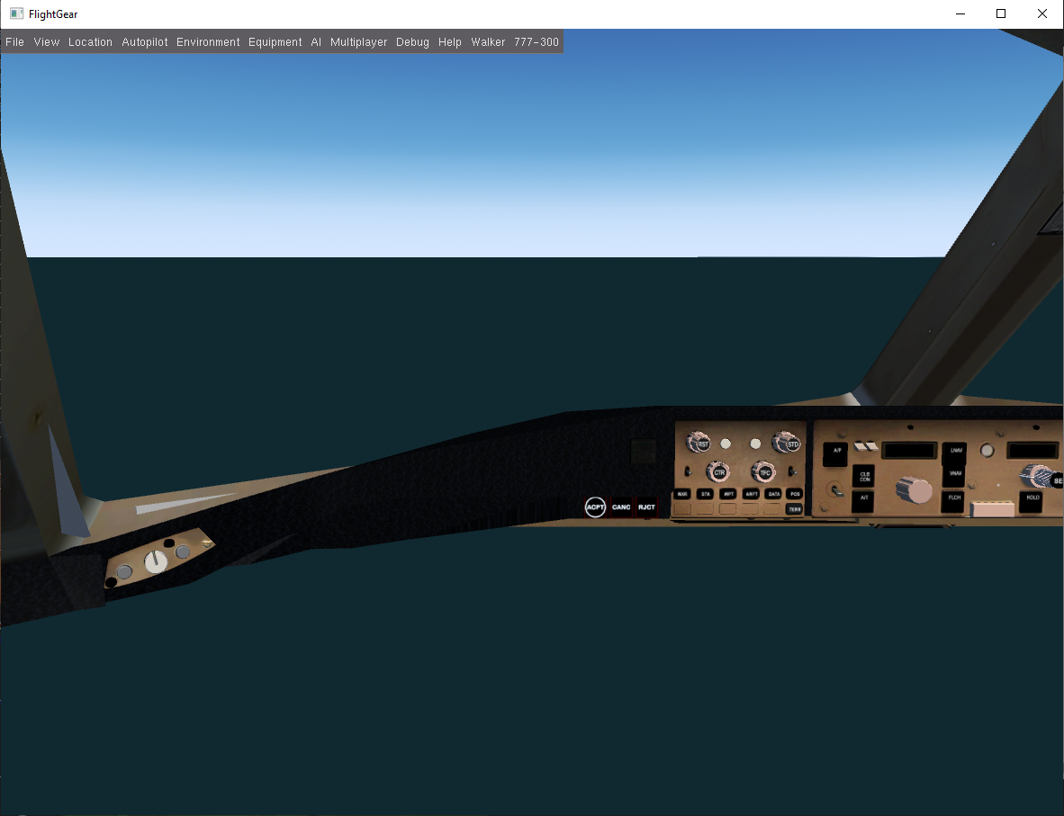This screenshot has width=1064, height=816.
Task: Flip the toggle switch below A/P button
Action: coord(836,489)
